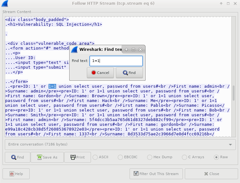Click the Filter Out This Stream label
240x183 pixels.
coord(159,174)
